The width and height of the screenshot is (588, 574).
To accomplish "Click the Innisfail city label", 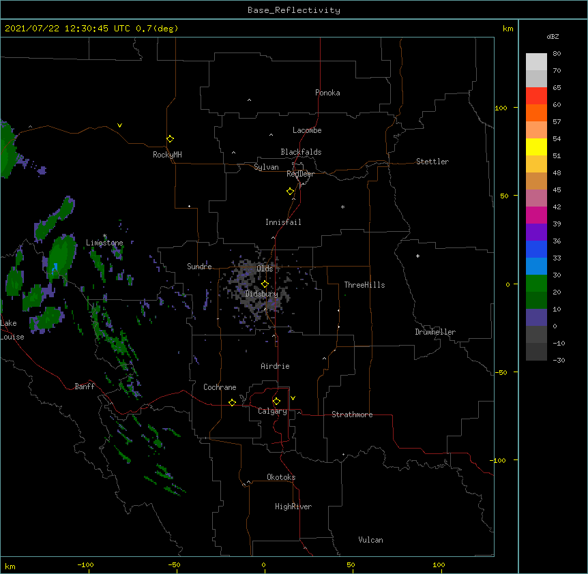I will point(283,222).
